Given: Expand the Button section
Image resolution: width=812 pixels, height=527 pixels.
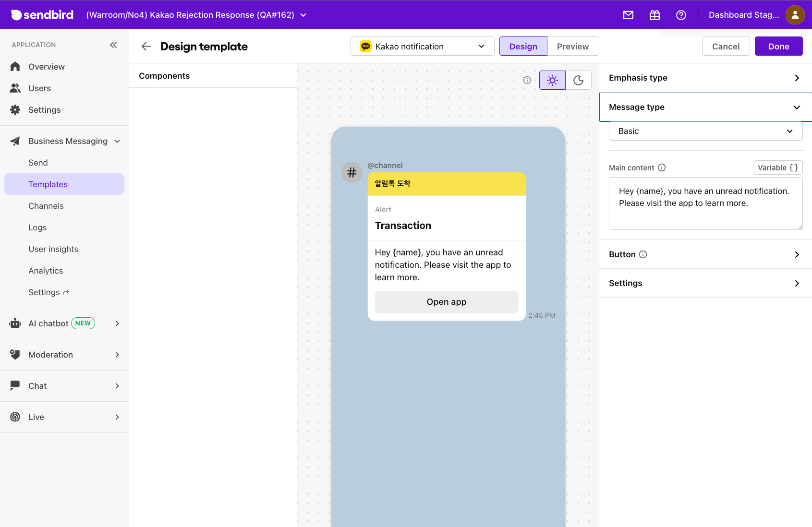Looking at the screenshot, I should click(705, 254).
